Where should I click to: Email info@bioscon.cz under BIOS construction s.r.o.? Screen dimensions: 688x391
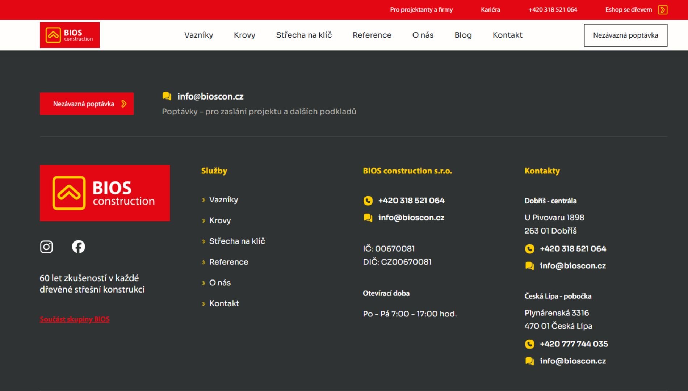click(411, 218)
